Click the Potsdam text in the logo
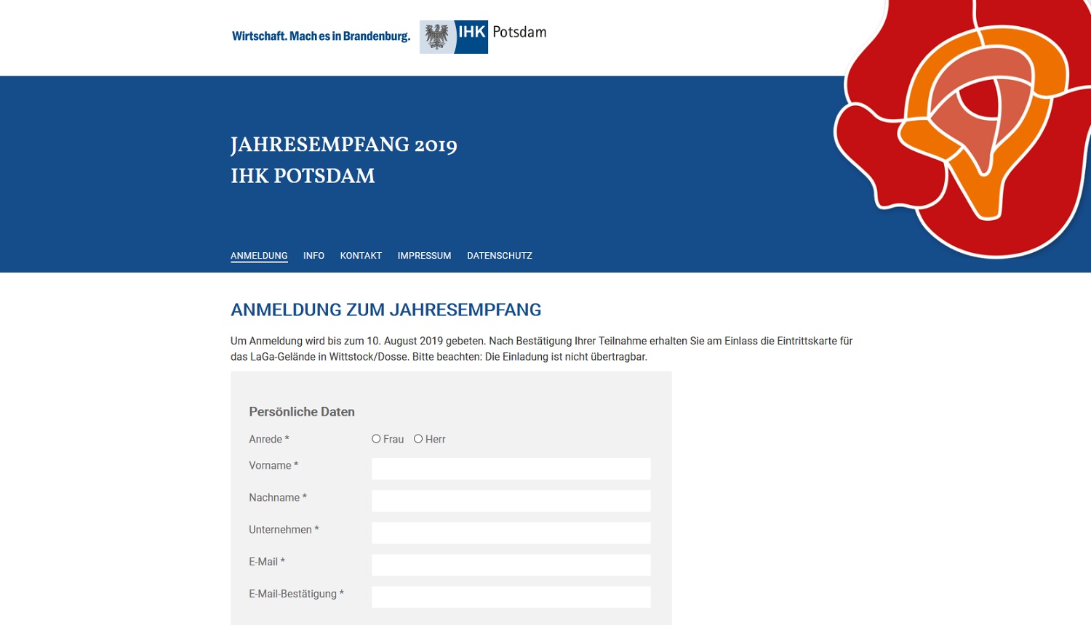Screen dimensions: 1091x625 [x=519, y=32]
